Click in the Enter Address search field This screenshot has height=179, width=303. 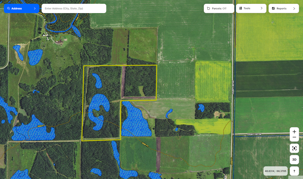pos(74,8)
